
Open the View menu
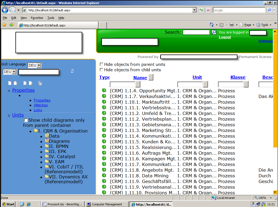coord(24,18)
